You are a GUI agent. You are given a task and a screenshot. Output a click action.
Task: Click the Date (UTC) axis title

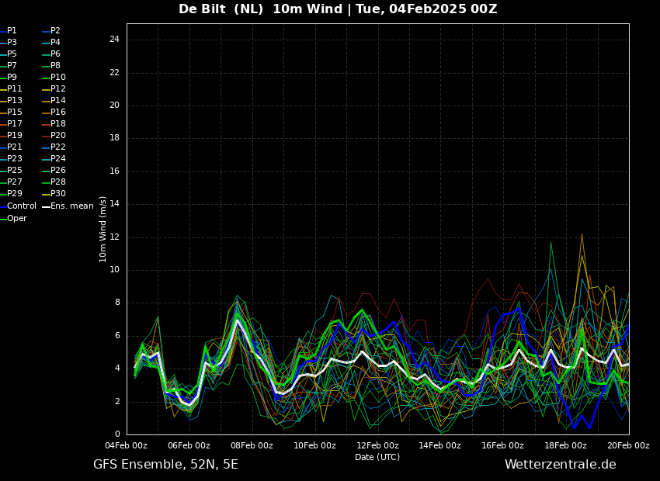click(x=377, y=457)
